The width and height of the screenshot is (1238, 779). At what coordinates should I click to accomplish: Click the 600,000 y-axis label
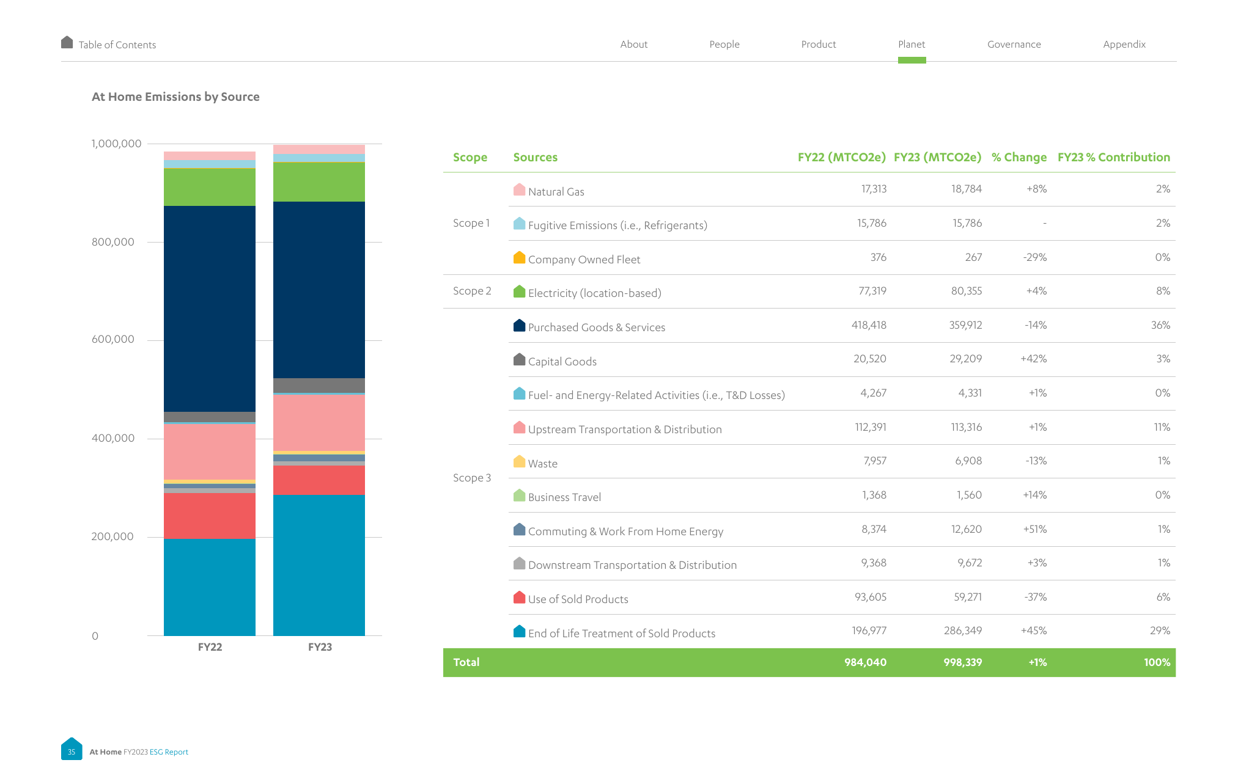tap(113, 339)
